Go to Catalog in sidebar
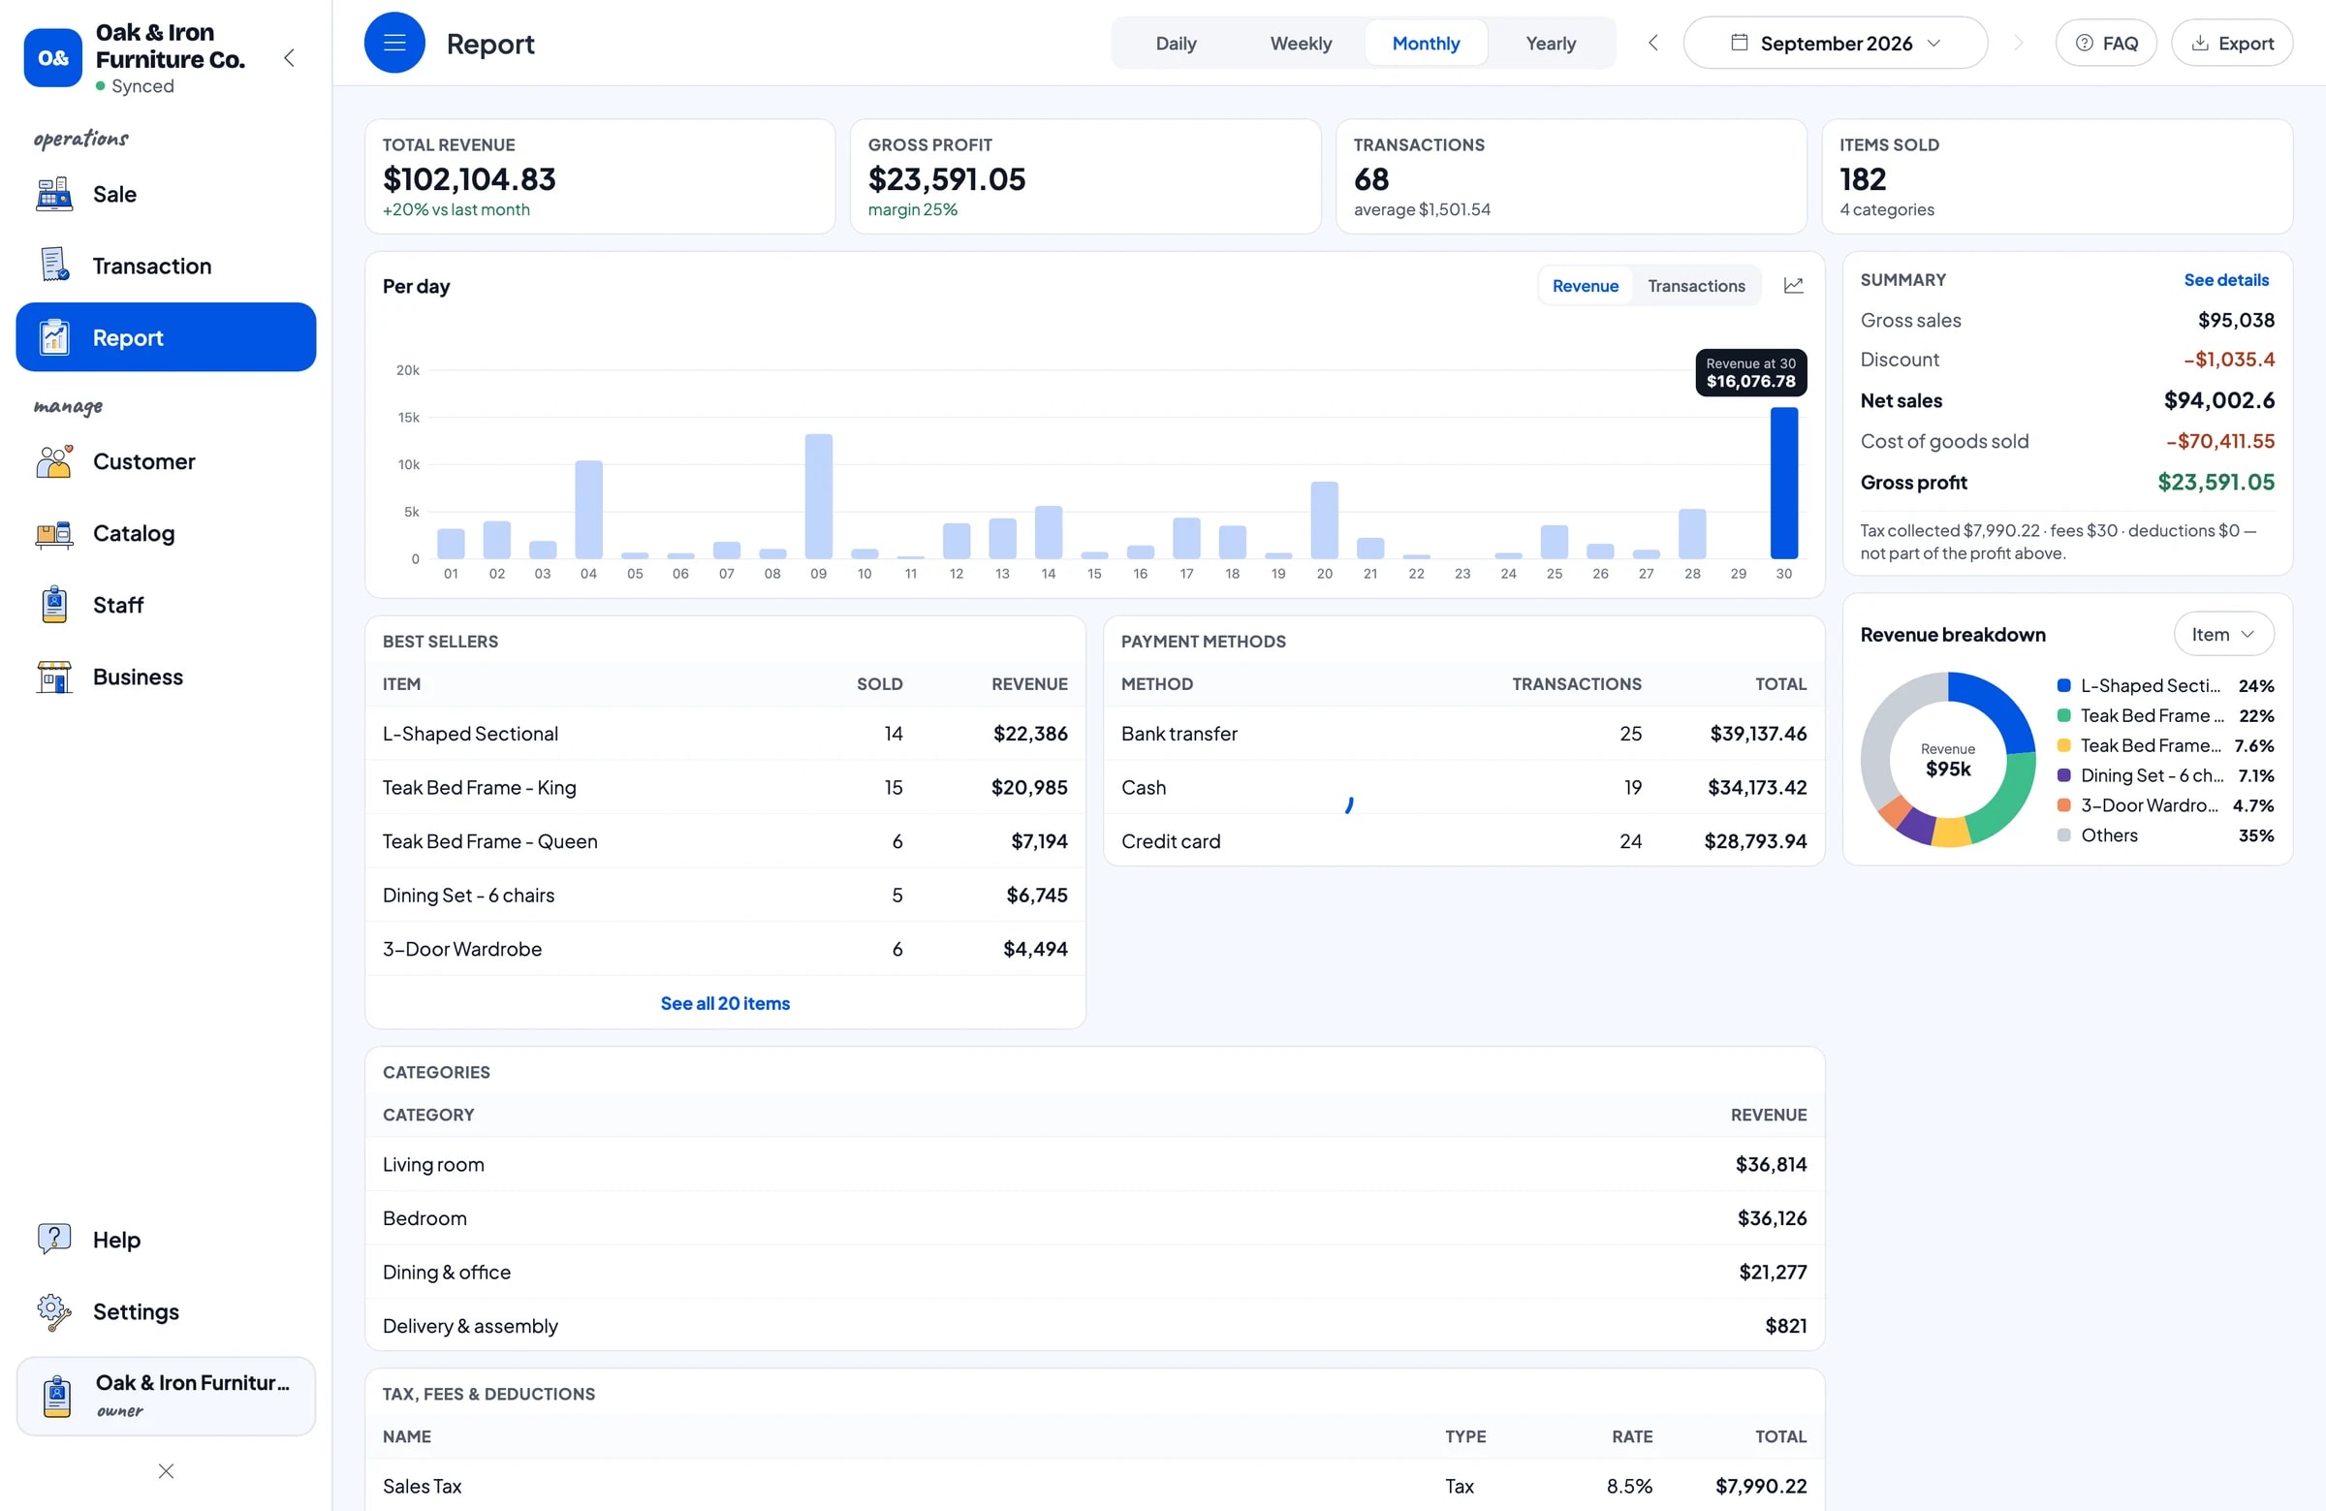 (166, 534)
